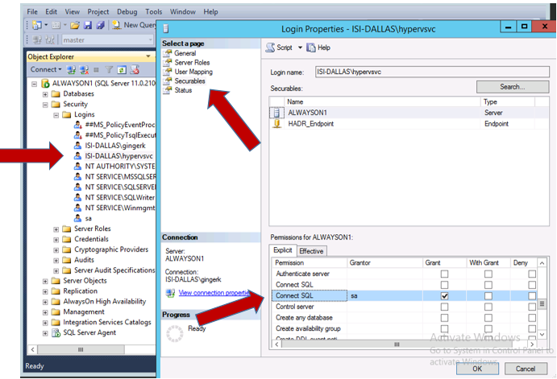This screenshot has width=557, height=379.
Task: Click the connection properties computer icon
Action: pos(171,293)
